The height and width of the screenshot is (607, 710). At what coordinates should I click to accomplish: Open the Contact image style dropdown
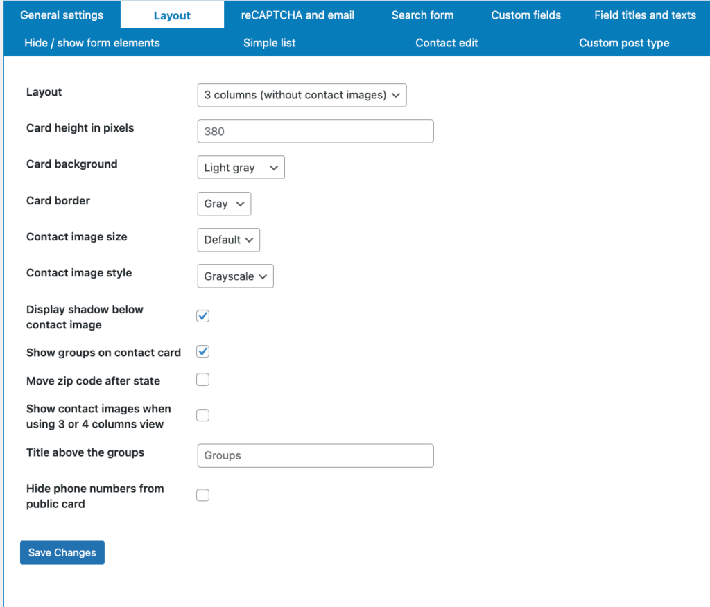[x=236, y=276]
